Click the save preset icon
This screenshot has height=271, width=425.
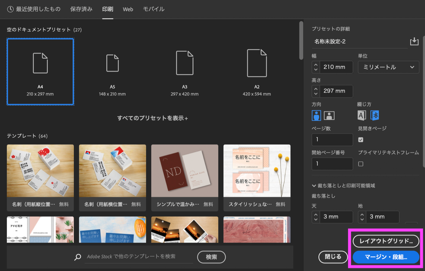(x=414, y=41)
